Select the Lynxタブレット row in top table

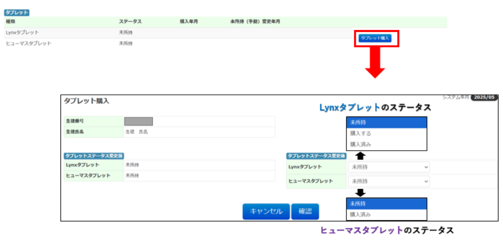(22, 32)
